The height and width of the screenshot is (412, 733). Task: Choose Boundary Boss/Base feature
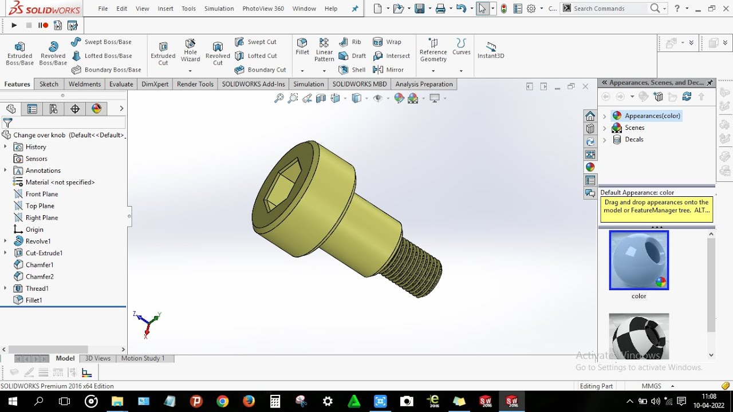coord(106,70)
